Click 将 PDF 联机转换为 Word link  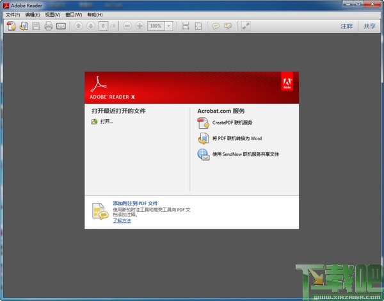[237, 138]
